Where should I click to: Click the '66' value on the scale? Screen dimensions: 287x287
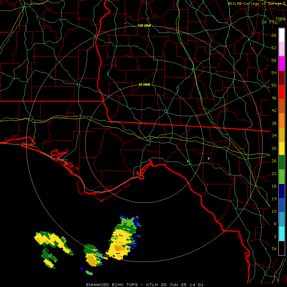click(x=274, y=35)
